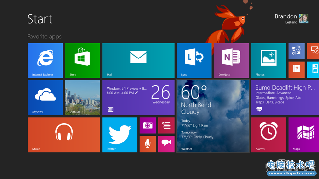
Task: Click the Desktop thumbnail tile
Action: point(83,98)
